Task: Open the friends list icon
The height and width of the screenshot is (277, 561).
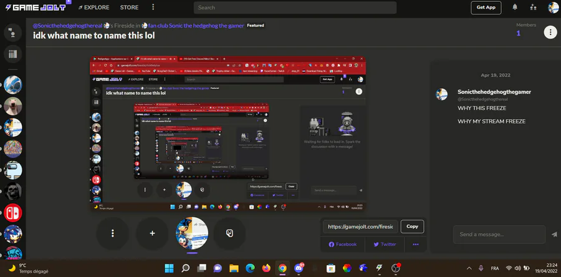Action: click(533, 7)
